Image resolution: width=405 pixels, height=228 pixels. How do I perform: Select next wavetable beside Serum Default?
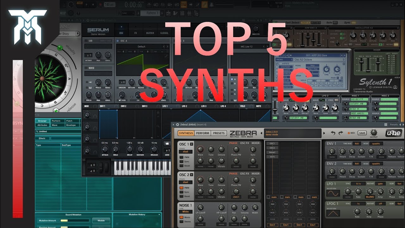coord(167,47)
